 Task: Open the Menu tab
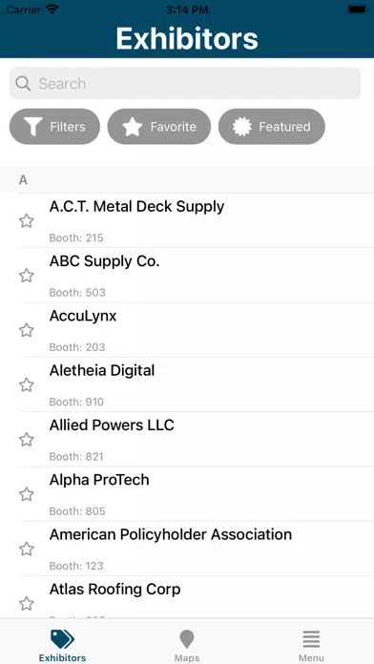(311, 645)
